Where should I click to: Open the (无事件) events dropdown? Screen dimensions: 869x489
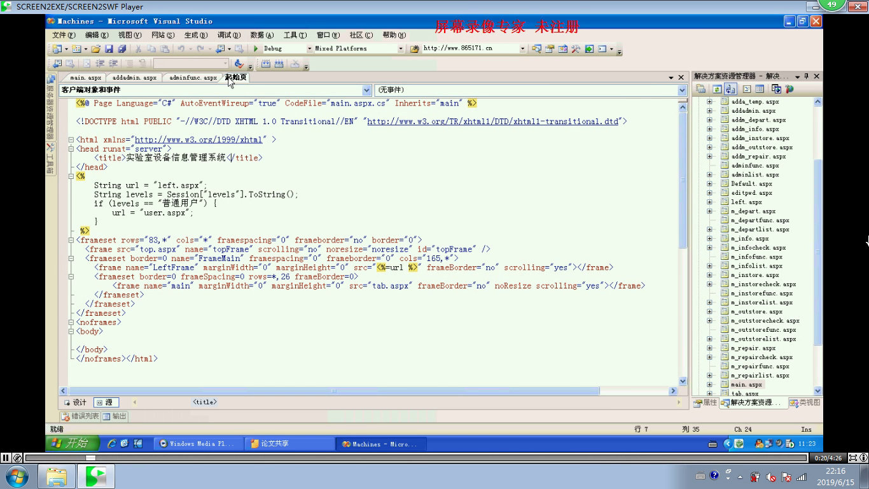682,90
